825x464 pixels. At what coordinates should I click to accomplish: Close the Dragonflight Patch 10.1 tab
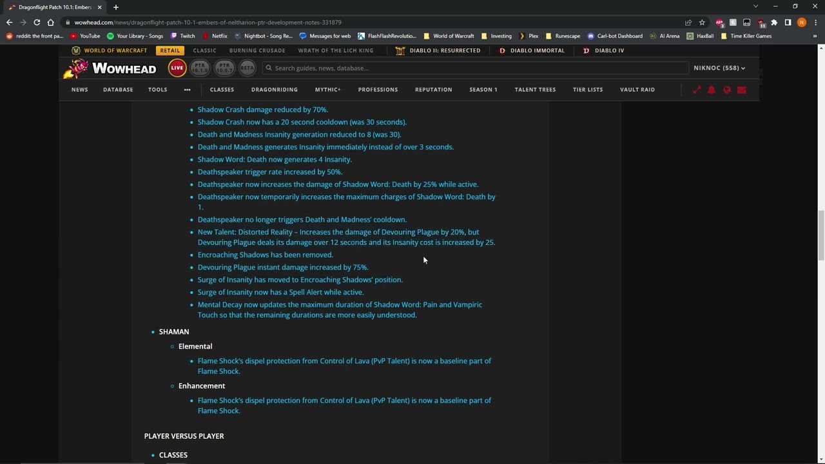[99, 7]
